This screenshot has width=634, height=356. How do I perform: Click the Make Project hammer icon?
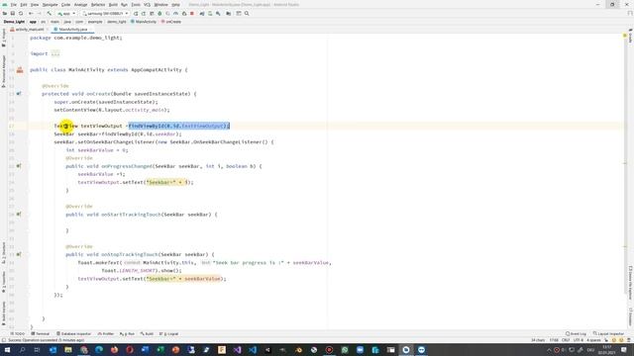coord(49,13)
